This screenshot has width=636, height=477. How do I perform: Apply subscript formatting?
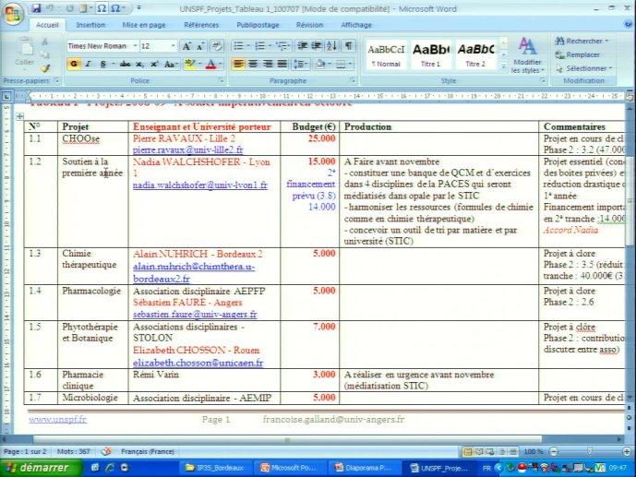click(x=140, y=64)
